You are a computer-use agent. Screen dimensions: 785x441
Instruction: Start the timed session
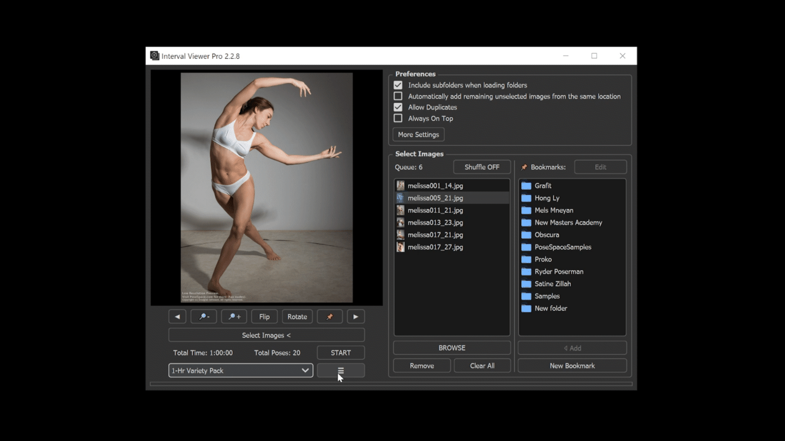pos(341,352)
